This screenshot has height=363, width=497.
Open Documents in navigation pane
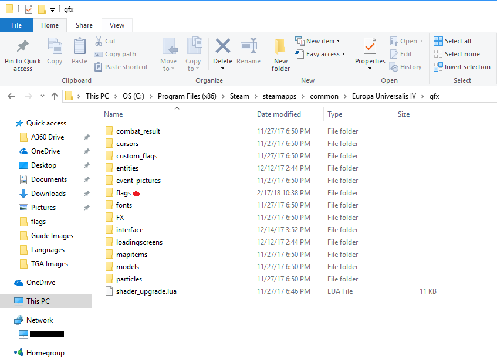point(49,179)
